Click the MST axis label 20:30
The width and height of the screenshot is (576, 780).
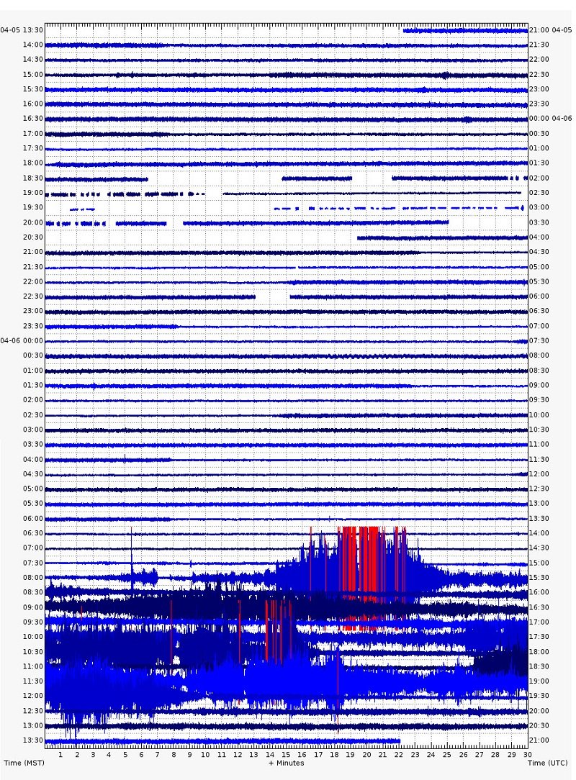(33, 237)
